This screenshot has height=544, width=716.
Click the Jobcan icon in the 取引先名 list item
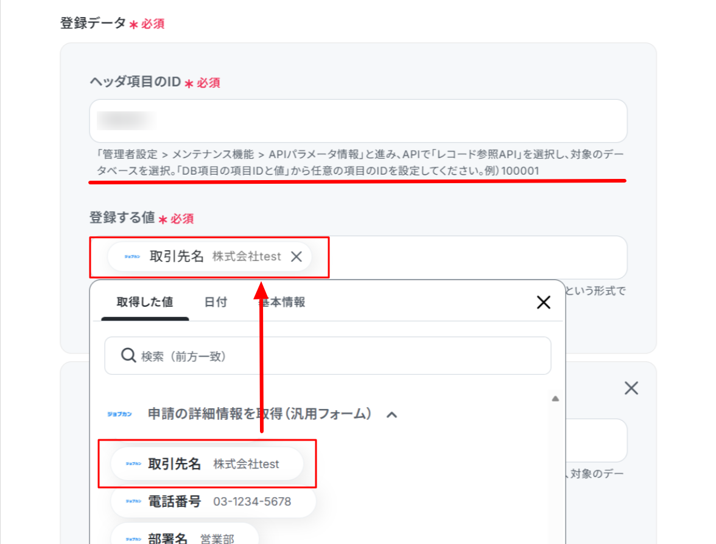tap(133, 464)
